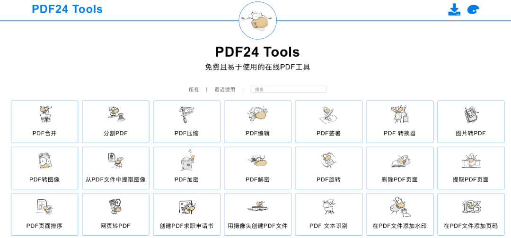Click the sheep mascot logo circle
The height and width of the screenshot is (238, 511).
pyautogui.click(x=257, y=21)
